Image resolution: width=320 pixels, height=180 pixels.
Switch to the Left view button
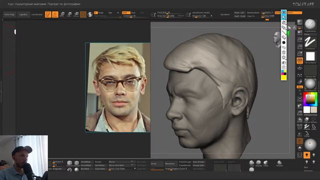(242, 12)
